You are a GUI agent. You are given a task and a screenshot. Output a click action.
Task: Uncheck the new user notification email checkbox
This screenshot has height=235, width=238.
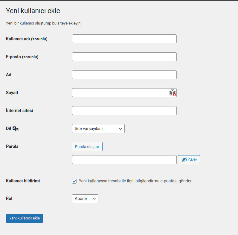[74, 181]
